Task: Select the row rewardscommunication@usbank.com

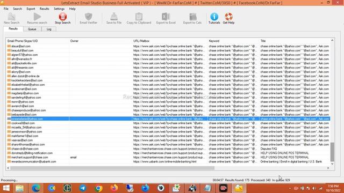Action: click(x=168, y=161)
